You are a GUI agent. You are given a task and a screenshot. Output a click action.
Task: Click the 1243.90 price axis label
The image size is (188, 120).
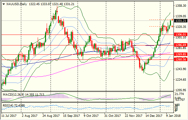181,69
